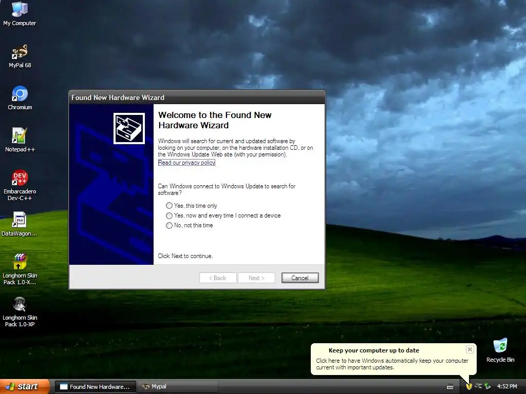The width and height of the screenshot is (526, 394).
Task: Switch to Mypal taskbar item
Action: (x=178, y=387)
